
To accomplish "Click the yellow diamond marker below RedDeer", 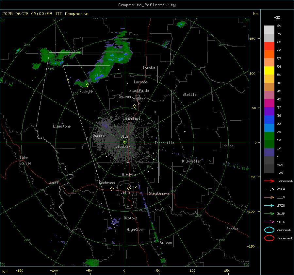I will [134, 106].
